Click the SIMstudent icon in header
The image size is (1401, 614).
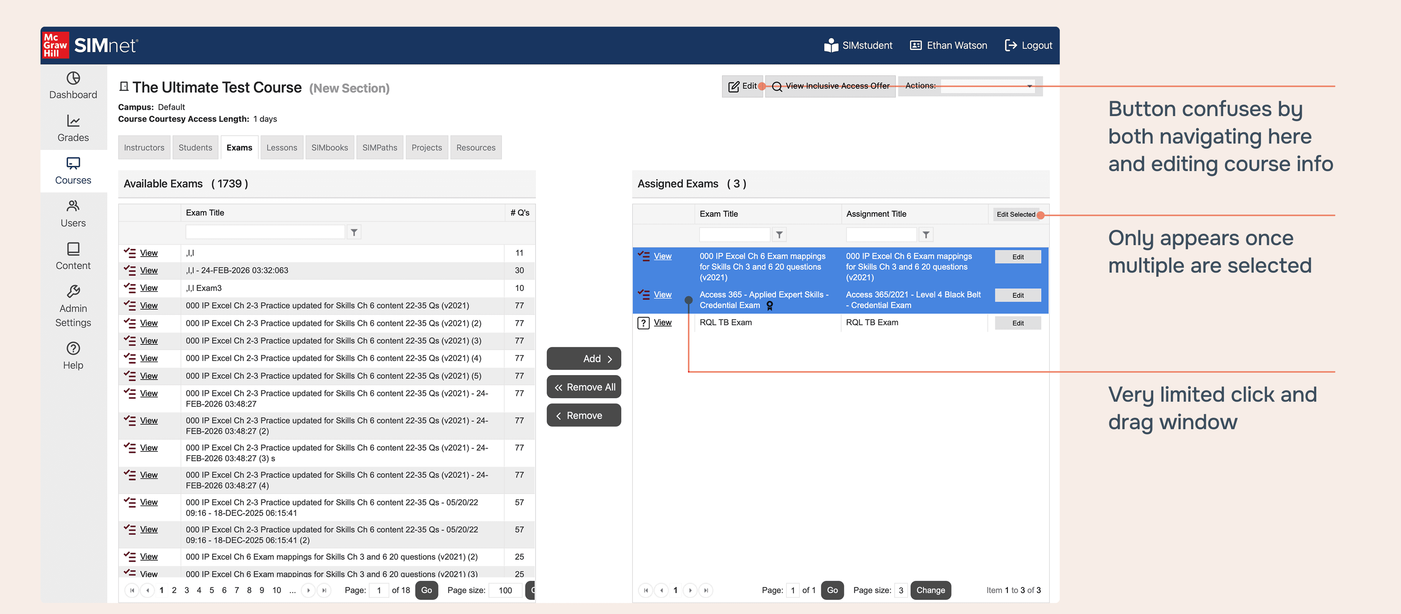[x=831, y=46]
